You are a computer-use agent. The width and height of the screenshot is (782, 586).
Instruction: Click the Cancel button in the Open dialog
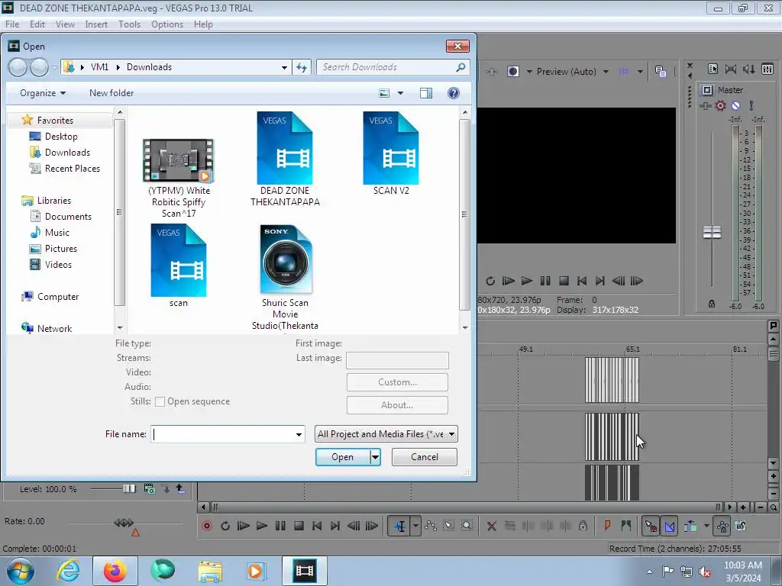[x=425, y=457]
